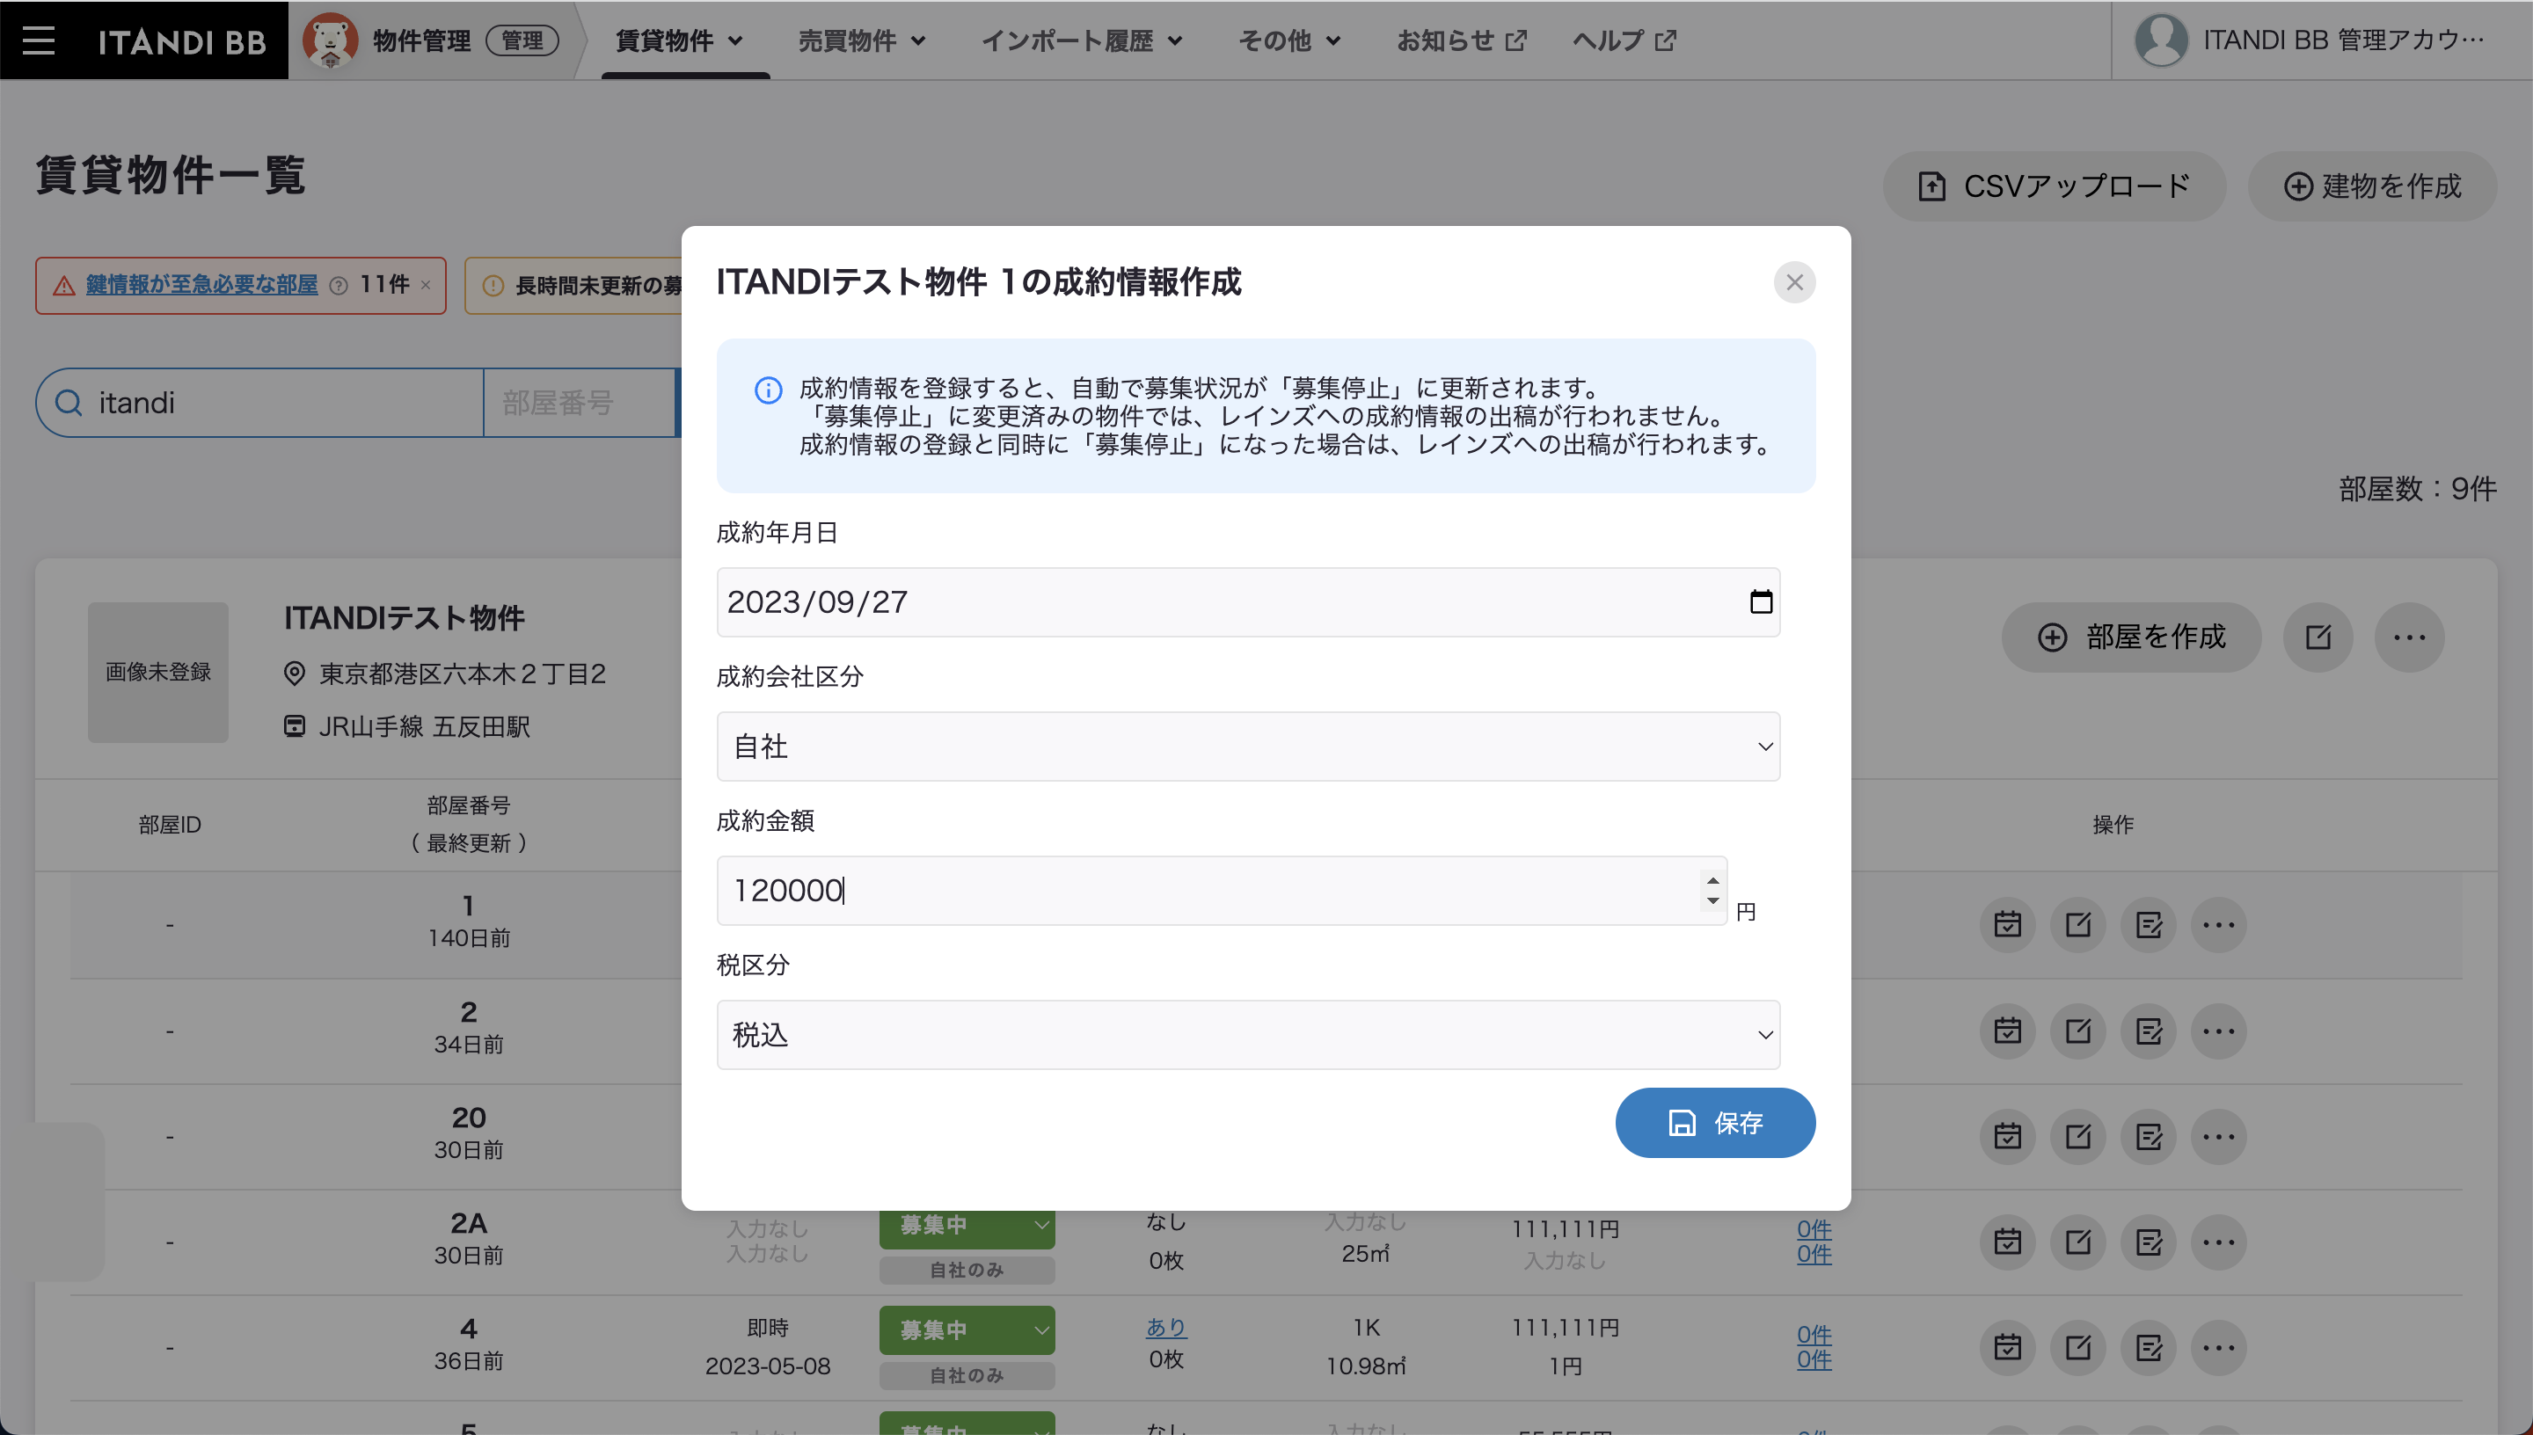
Task: Open the calendar picker for 成約年月日
Action: point(1760,602)
